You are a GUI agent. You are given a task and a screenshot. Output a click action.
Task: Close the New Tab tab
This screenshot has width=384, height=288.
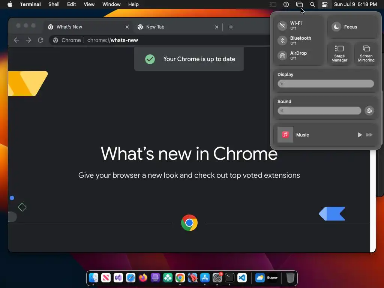[216, 27]
